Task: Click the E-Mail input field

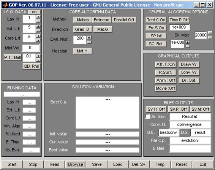Action: pyautogui.click(x=190, y=148)
